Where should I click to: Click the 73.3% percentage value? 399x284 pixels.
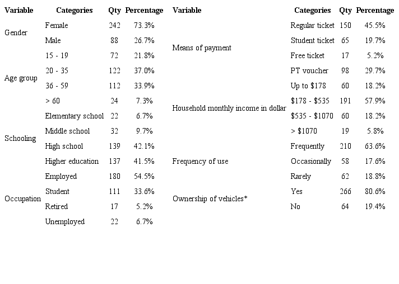144,26
